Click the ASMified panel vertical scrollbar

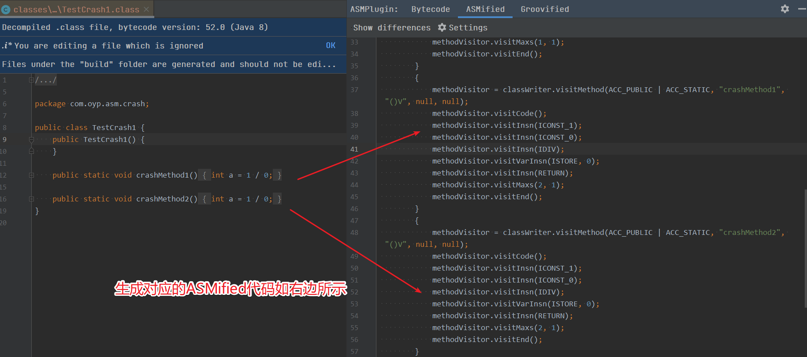point(805,249)
